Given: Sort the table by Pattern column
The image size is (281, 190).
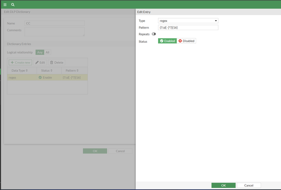Looking at the screenshot, I should click(x=72, y=71).
